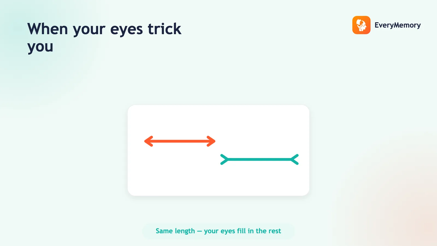Click the teal line's left inward fin
Screen dimensions: 437x246
[224, 159]
